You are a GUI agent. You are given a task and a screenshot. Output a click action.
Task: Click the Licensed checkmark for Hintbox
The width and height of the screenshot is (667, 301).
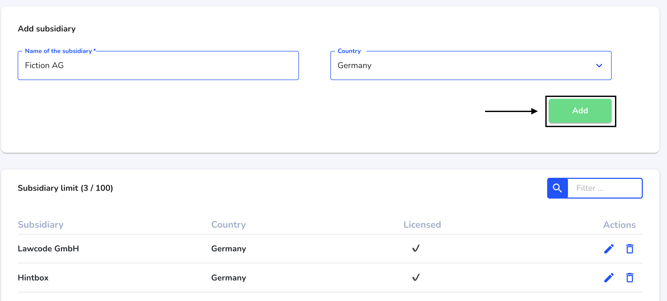[x=416, y=277]
